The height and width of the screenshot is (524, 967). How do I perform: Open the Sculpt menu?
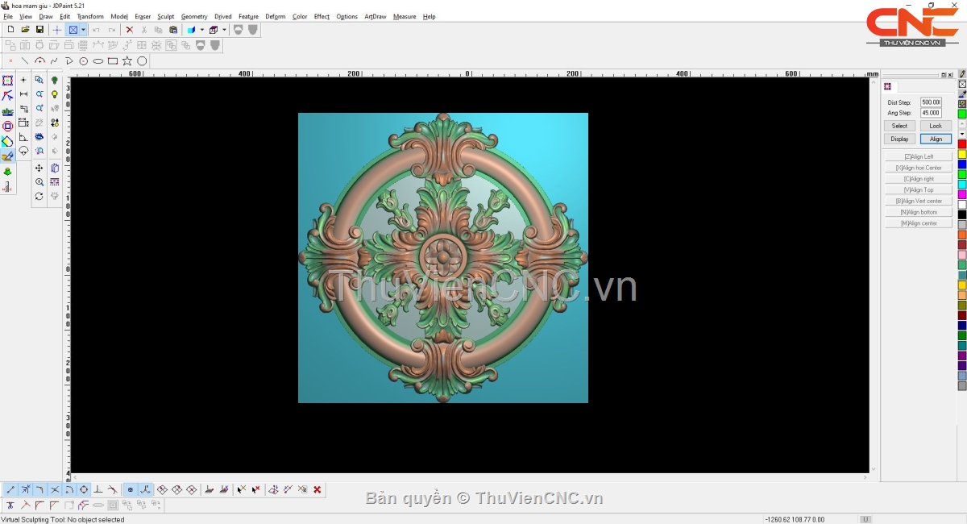coord(165,16)
